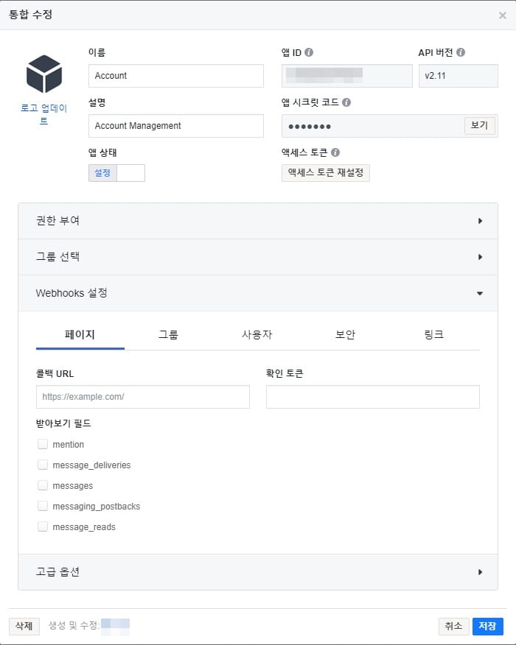
Task: Enable the message_deliveries checkbox
Action: [x=43, y=465]
